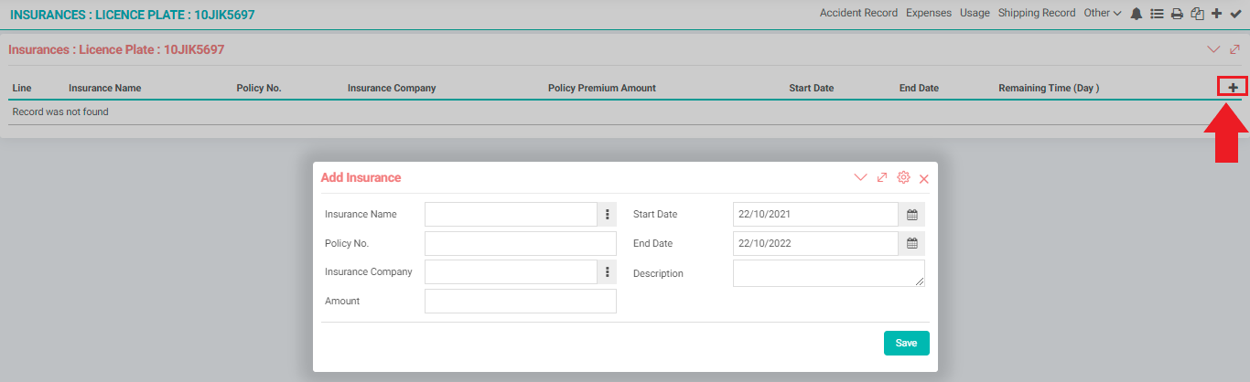Open Add Insurance dialog settings gear

point(903,177)
